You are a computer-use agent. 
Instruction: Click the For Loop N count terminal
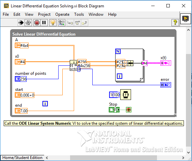tap(118, 51)
